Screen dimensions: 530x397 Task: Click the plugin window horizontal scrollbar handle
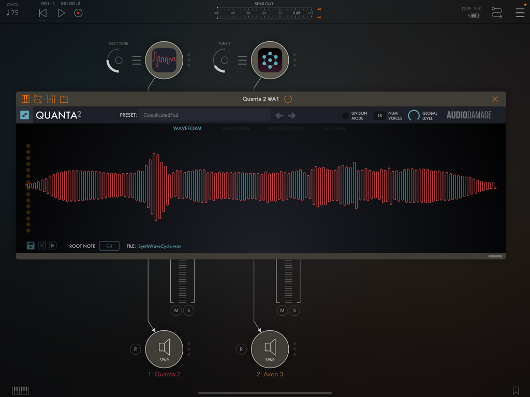point(495,256)
